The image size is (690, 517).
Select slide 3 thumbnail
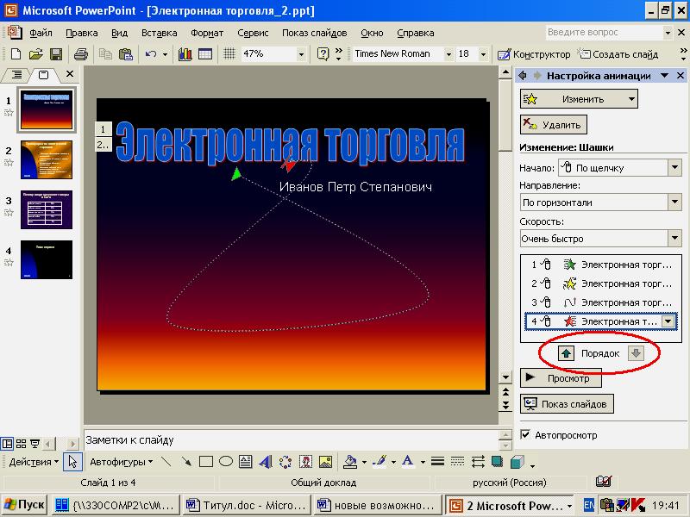coord(47,209)
